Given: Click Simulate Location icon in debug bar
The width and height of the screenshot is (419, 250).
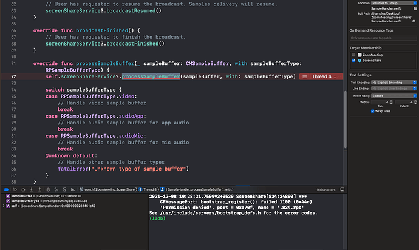Looking at the screenshot, I should coord(73,190).
